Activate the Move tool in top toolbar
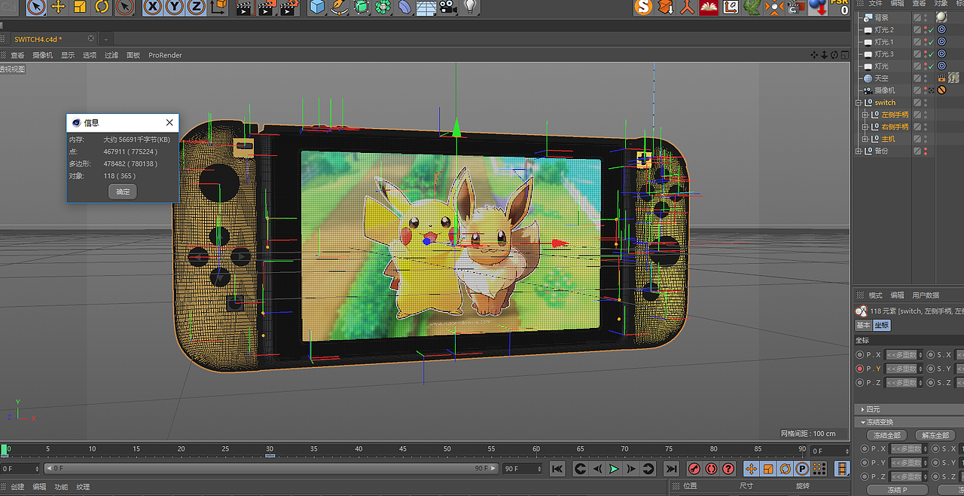Image resolution: width=964 pixels, height=496 pixels. pyautogui.click(x=58, y=7)
